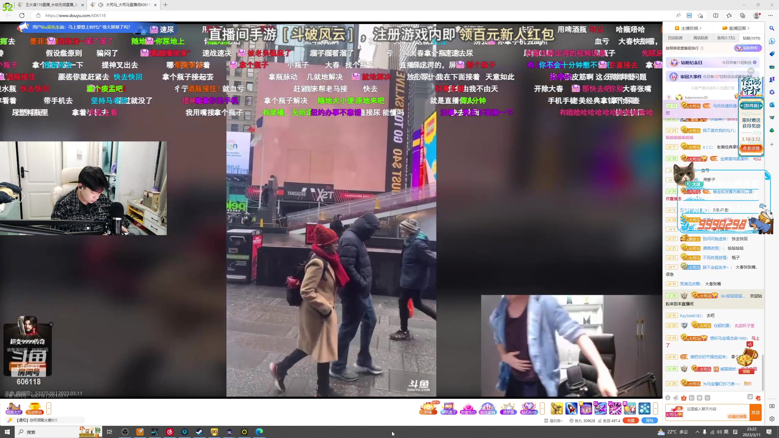Image resolution: width=779 pixels, height=438 pixels.
Task: Open a new browser tab
Action: click(x=165, y=5)
